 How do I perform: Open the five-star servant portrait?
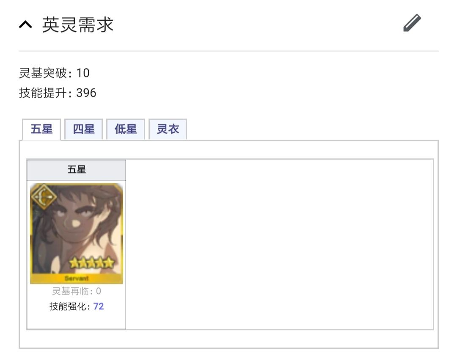point(77,234)
